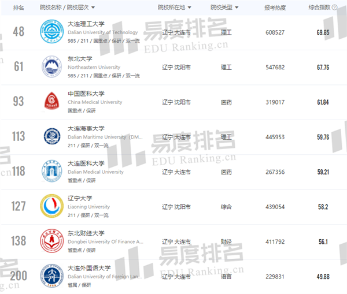Click composite index 61.84
This screenshot has height=294, width=347.
coord(323,102)
